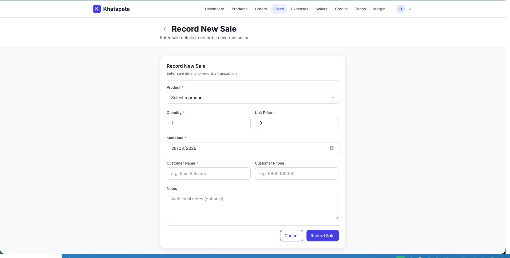The height and width of the screenshot is (258, 510).
Task: Expand the user account chevron menu
Action: point(409,9)
